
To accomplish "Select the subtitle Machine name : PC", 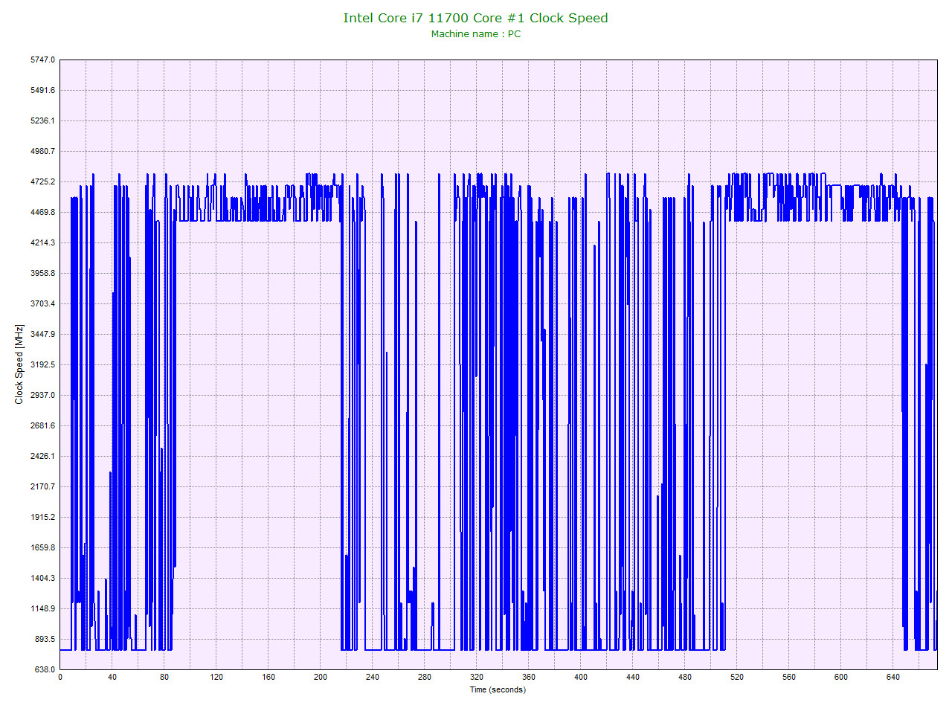I will [x=476, y=33].
